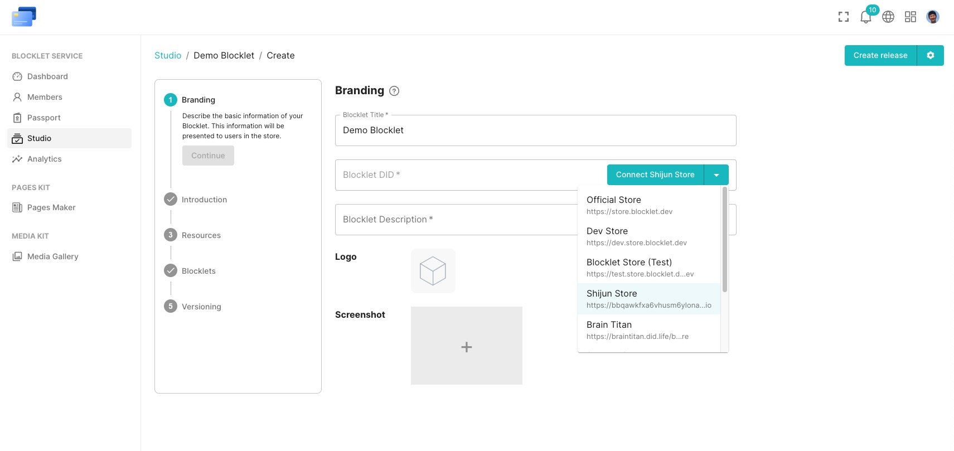Click the fullscreen toggle icon
Image resolution: width=954 pixels, height=451 pixels.
pos(843,17)
